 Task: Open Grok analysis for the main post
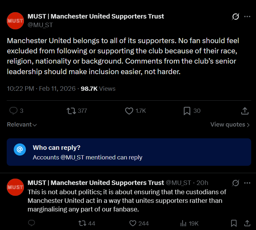point(235,17)
